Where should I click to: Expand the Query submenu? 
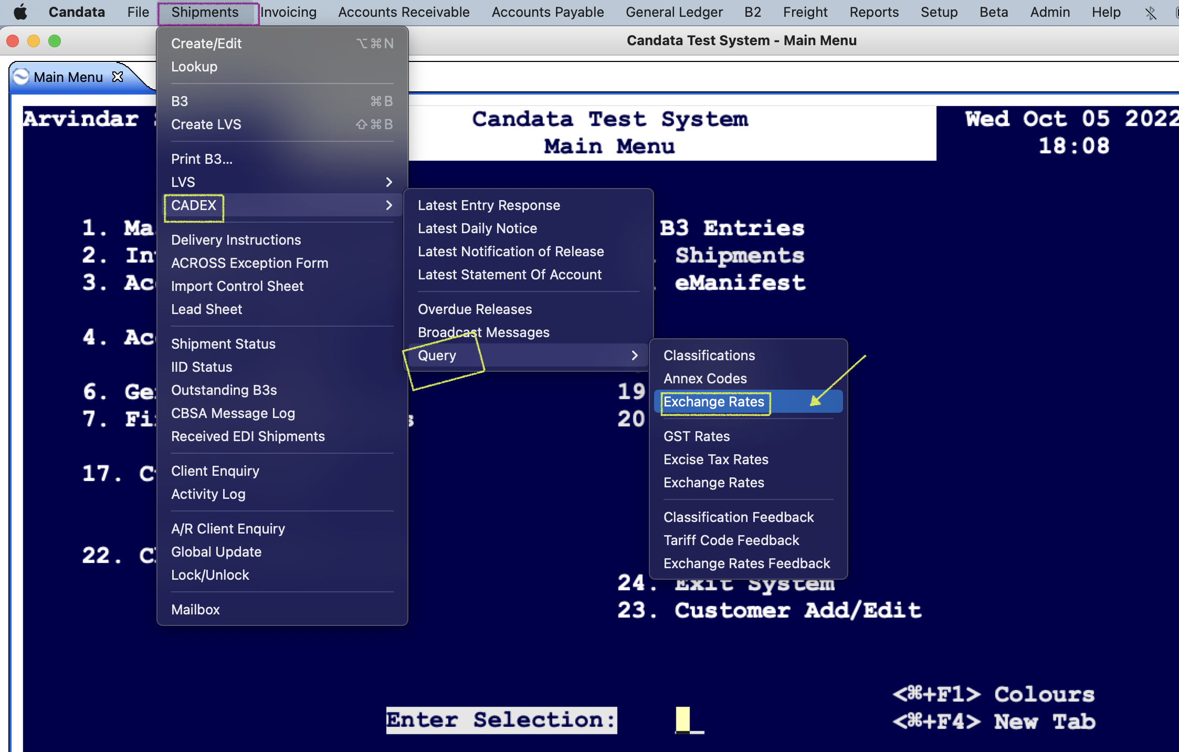[528, 356]
